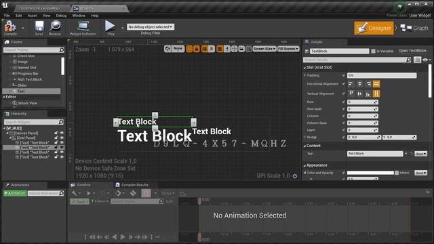Viewport: 434px width, 244px height.
Task: Toggle Inherit checkbox for Color and Opacity
Action: click(397, 173)
